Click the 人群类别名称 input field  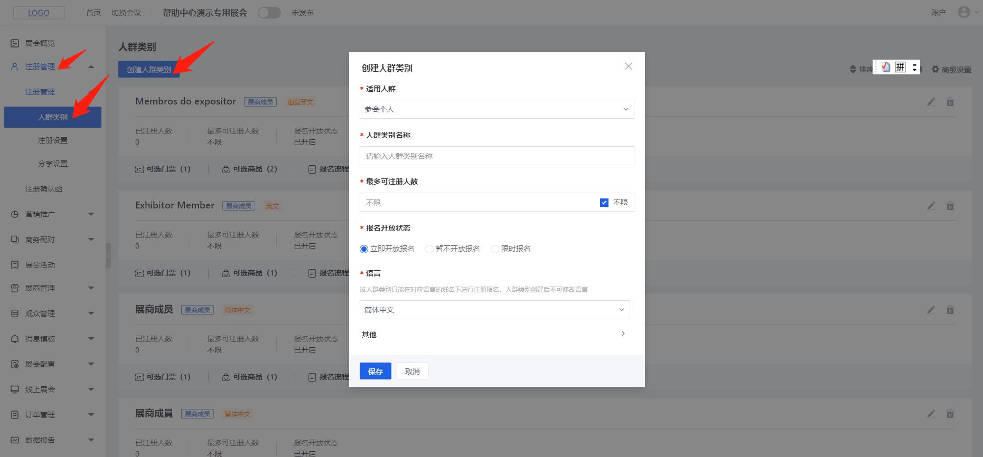click(x=497, y=156)
